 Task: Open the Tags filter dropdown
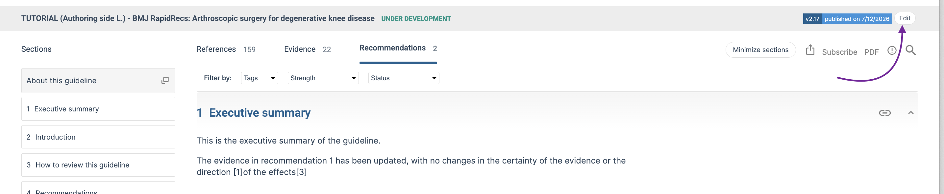tap(260, 78)
